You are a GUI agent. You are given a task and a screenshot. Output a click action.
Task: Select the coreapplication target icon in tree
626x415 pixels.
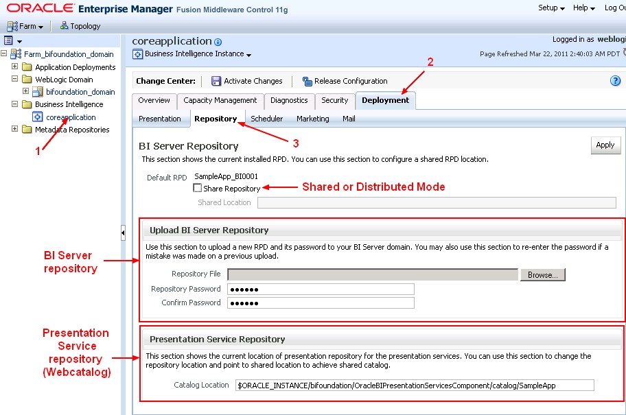(37, 117)
